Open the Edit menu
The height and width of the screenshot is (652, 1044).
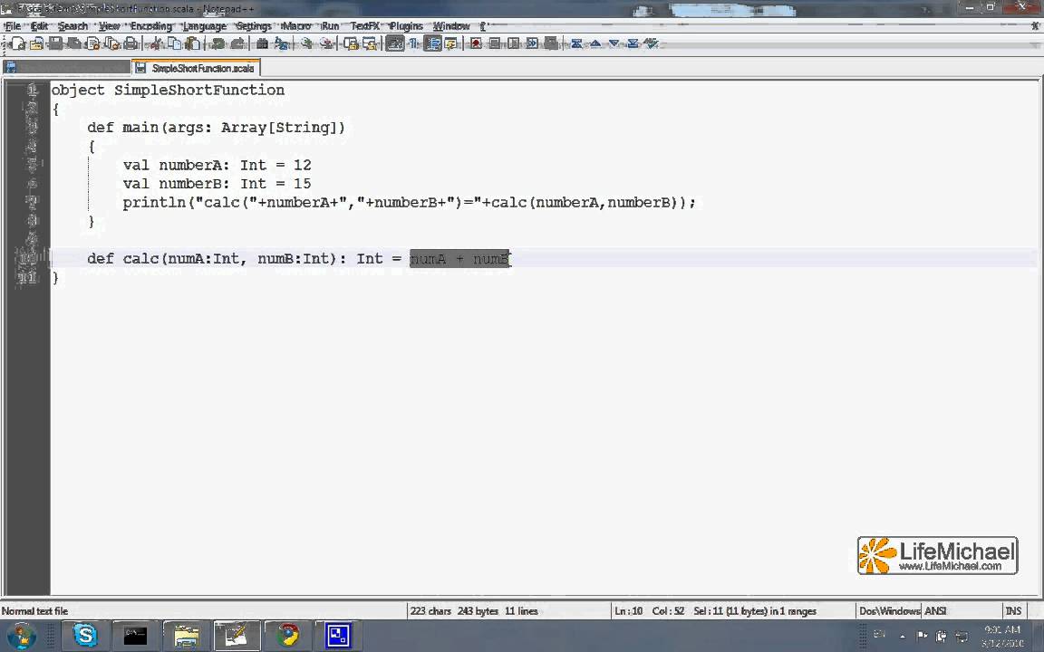(x=39, y=26)
